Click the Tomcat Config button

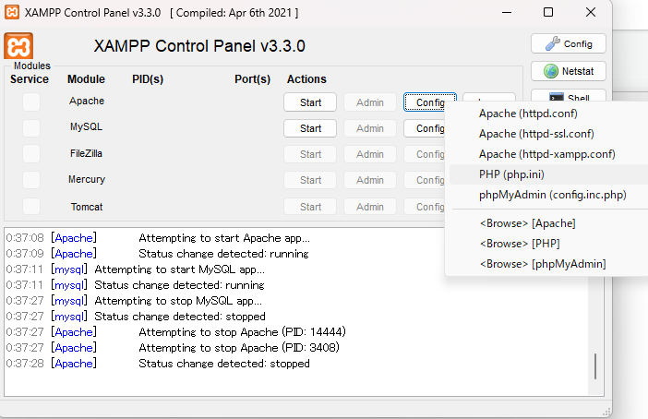coord(425,207)
